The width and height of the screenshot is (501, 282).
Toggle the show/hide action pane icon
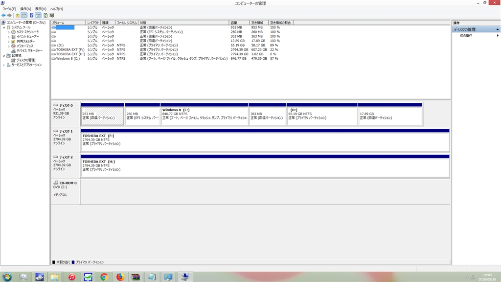(x=38, y=15)
